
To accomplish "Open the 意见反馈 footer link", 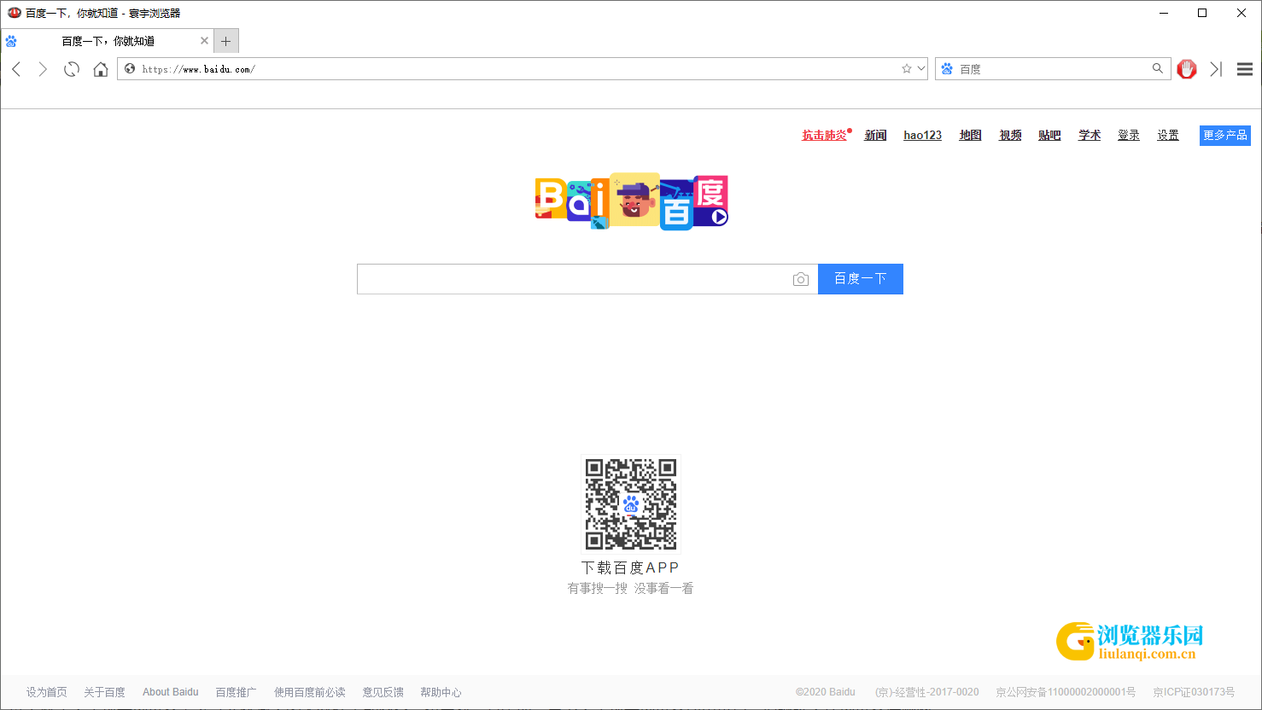I will (383, 692).
